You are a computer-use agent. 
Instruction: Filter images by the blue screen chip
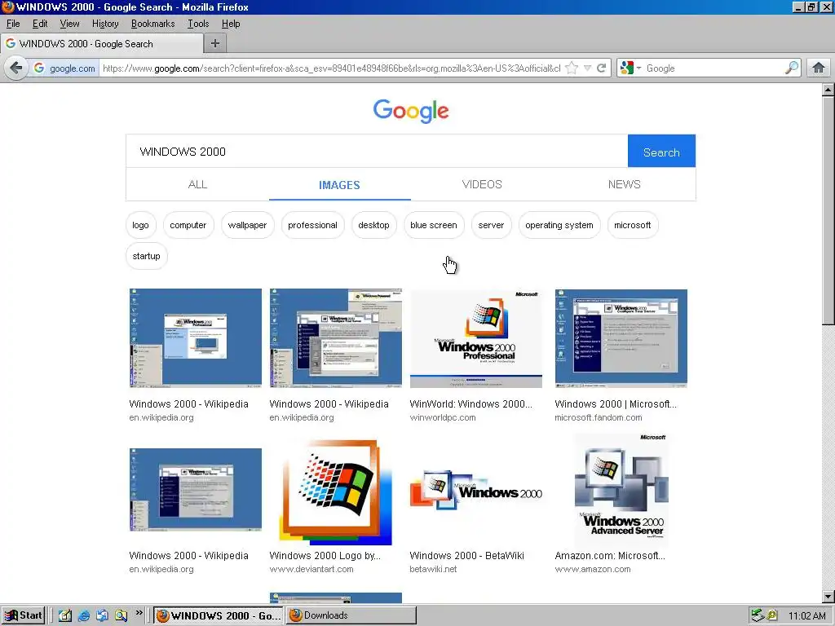click(434, 225)
